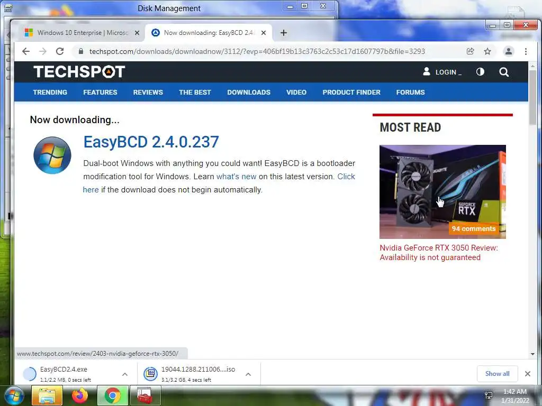Use Click here manual download link
Screen dimensions: 542x406
coord(346,177)
